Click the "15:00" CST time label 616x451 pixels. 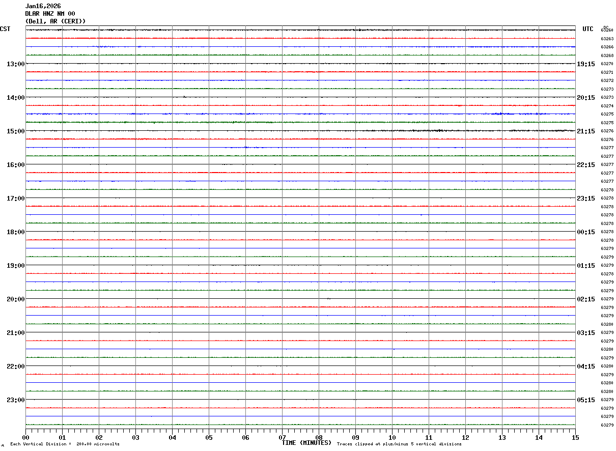(15, 131)
